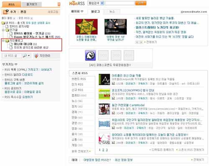The image size is (209, 166).
Task: Select the 인기 RSS category
Action: [x=77, y=84]
